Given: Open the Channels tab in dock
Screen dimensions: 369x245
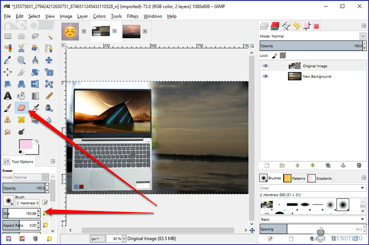Looking at the screenshot, I should (275, 26).
